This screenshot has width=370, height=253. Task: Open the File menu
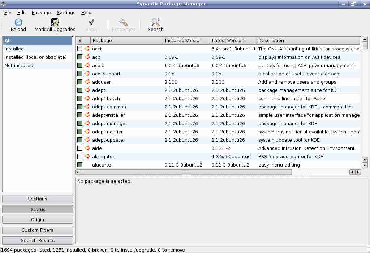8,13
